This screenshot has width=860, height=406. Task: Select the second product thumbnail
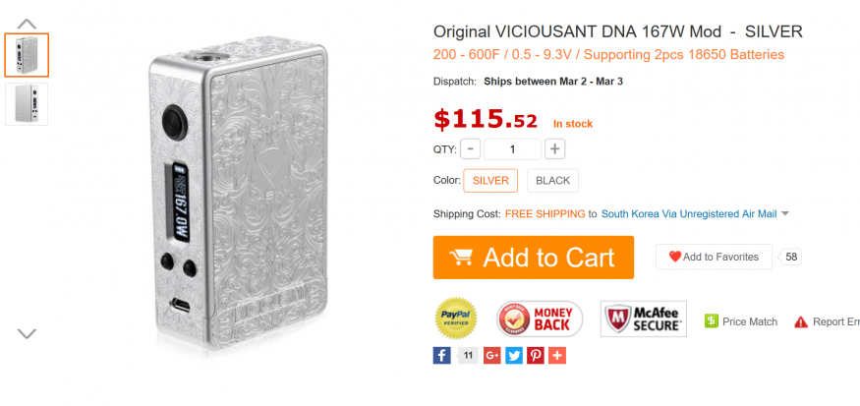pyautogui.click(x=26, y=104)
